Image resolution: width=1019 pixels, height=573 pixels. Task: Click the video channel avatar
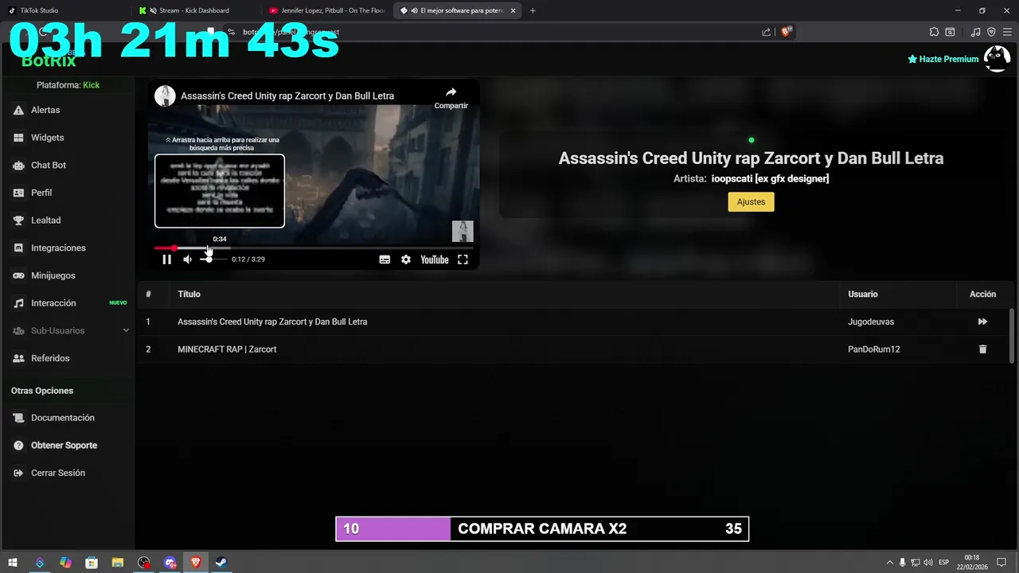pos(165,96)
